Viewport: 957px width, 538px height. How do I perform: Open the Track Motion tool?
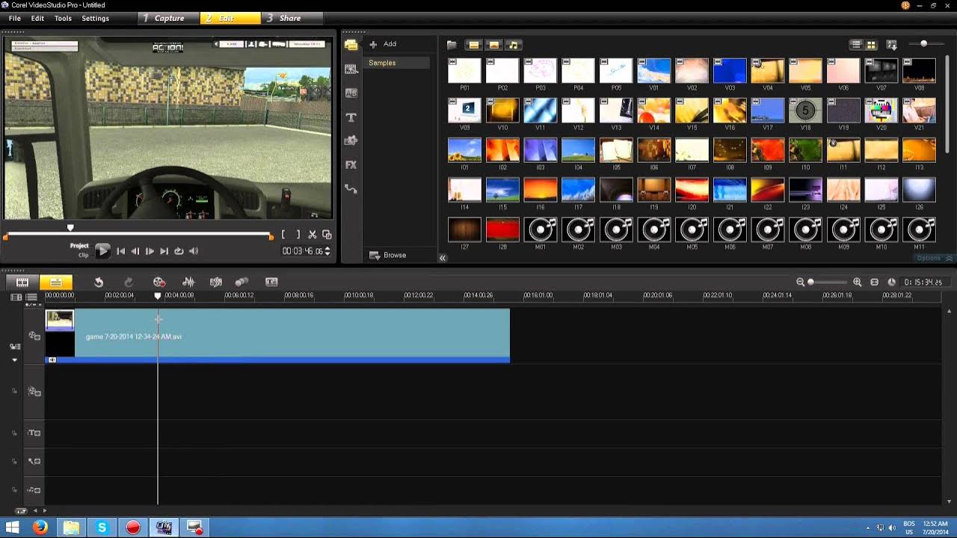241,282
